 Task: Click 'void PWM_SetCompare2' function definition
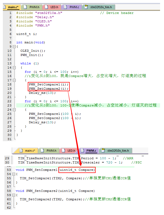point(55,191)
